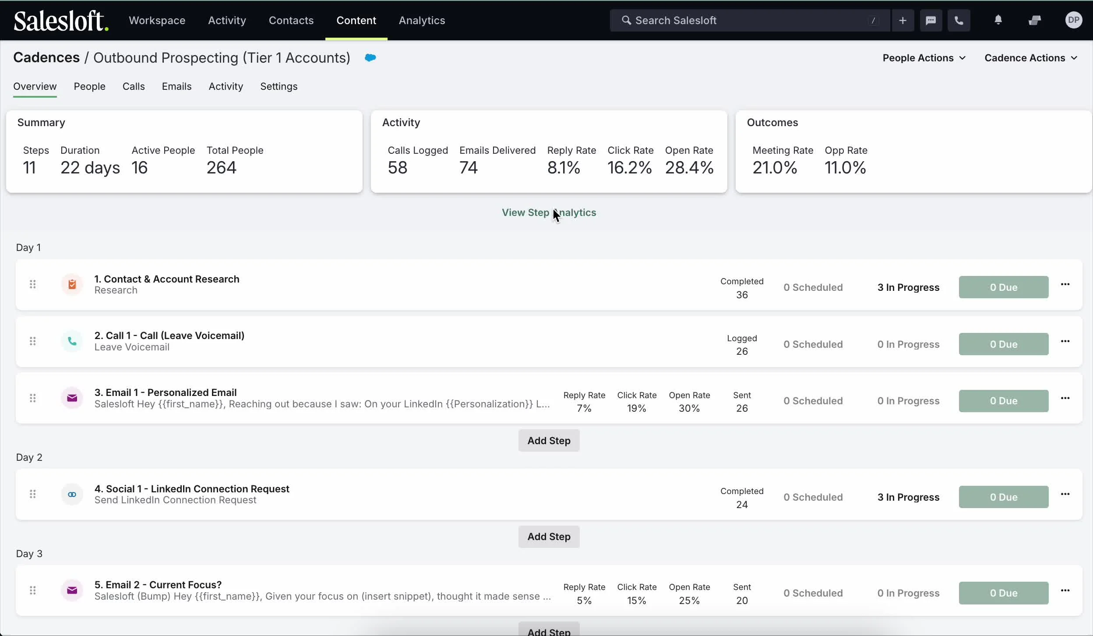Select the Content nav item
Screen dimensions: 1093x636
click(356, 21)
